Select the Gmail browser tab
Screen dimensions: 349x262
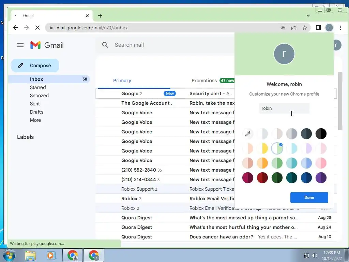coord(52,16)
